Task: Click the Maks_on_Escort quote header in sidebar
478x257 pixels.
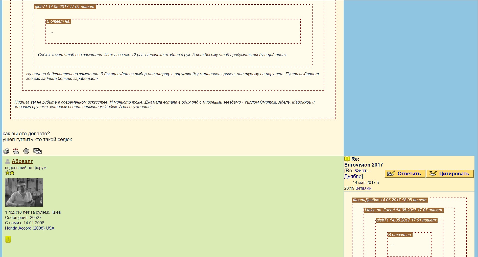Action: coord(403,210)
